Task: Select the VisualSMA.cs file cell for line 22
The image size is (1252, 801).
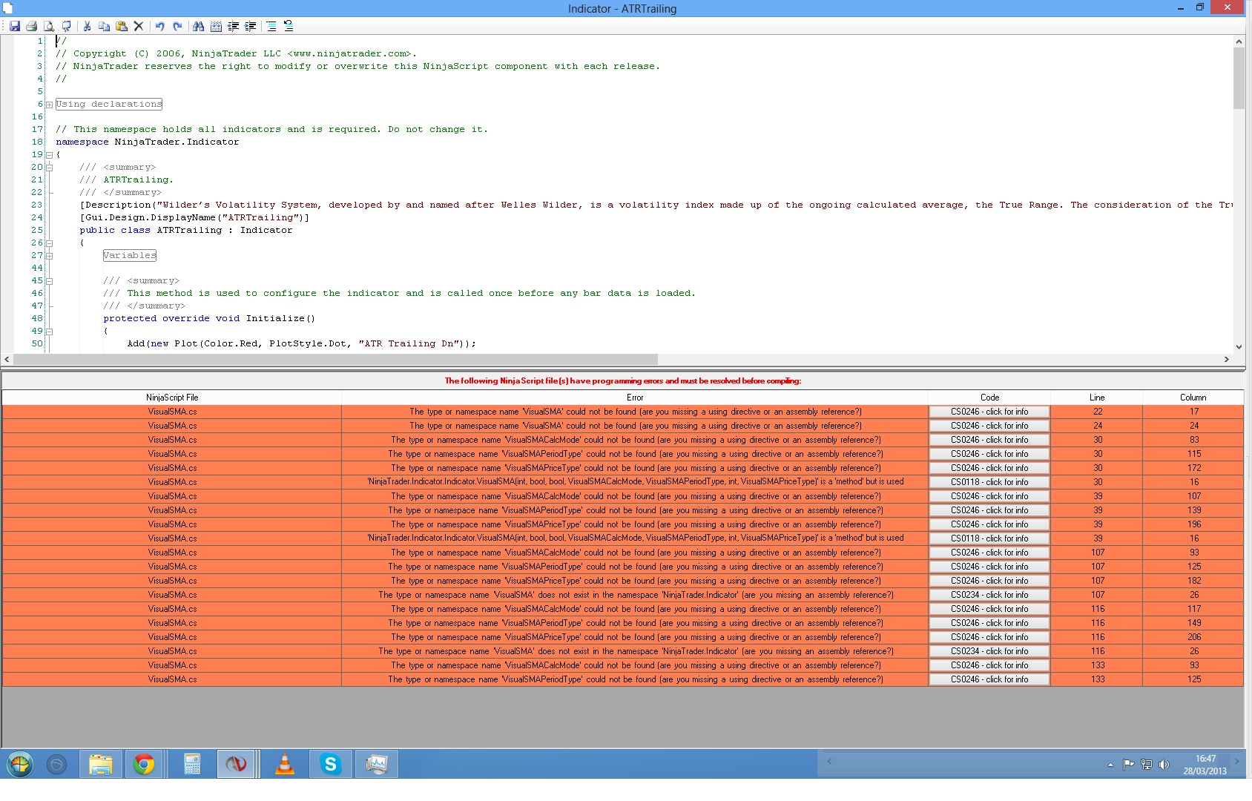Action: 172,412
